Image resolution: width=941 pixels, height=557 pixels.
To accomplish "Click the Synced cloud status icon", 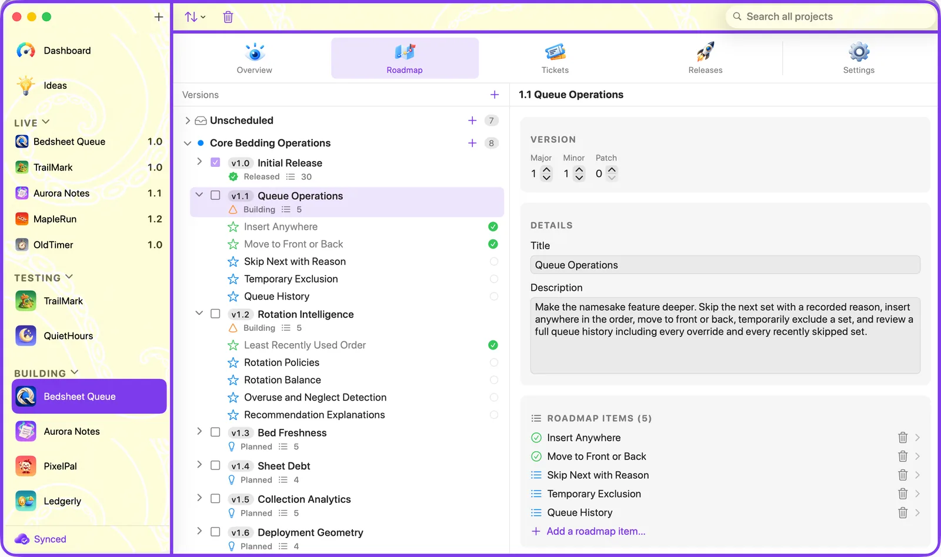I will coord(22,539).
